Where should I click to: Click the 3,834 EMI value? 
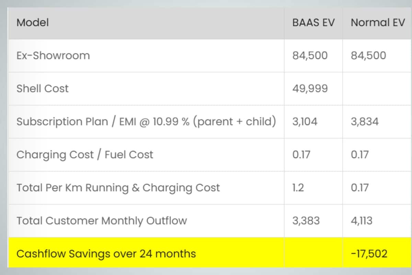pyautogui.click(x=365, y=122)
